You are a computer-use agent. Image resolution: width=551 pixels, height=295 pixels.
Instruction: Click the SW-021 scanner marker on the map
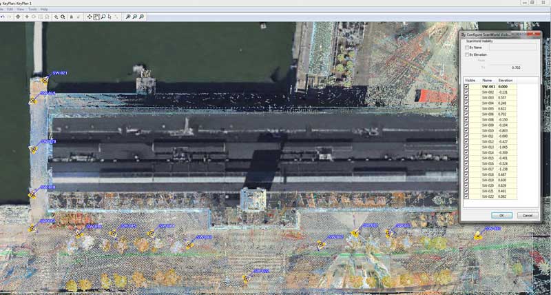pos(45,80)
